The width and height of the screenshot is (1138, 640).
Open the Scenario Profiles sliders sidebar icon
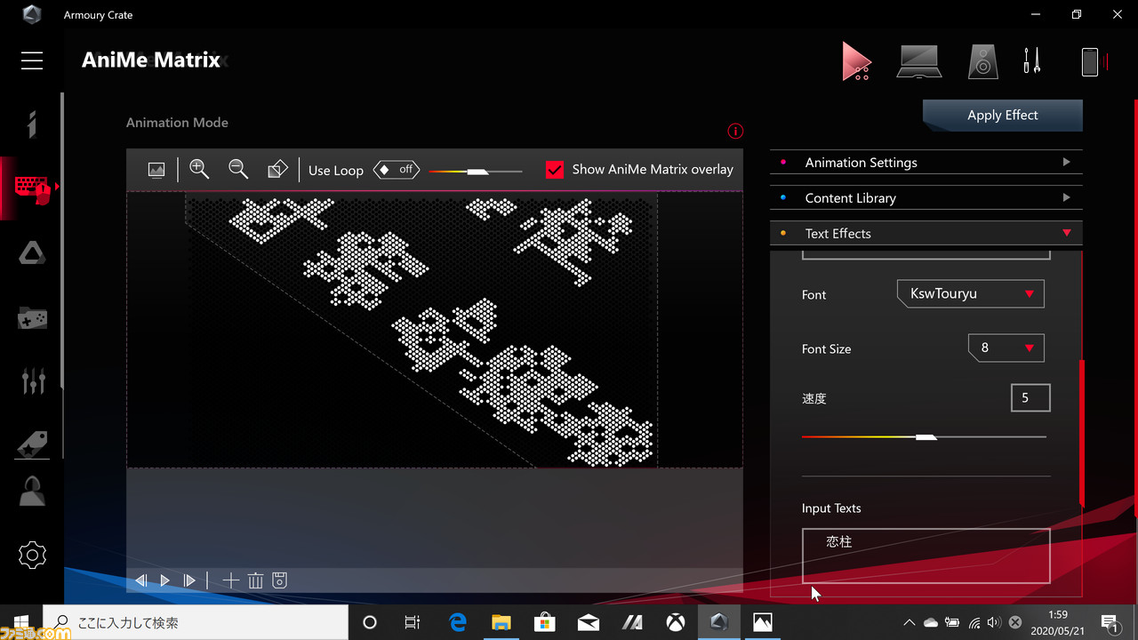point(32,380)
